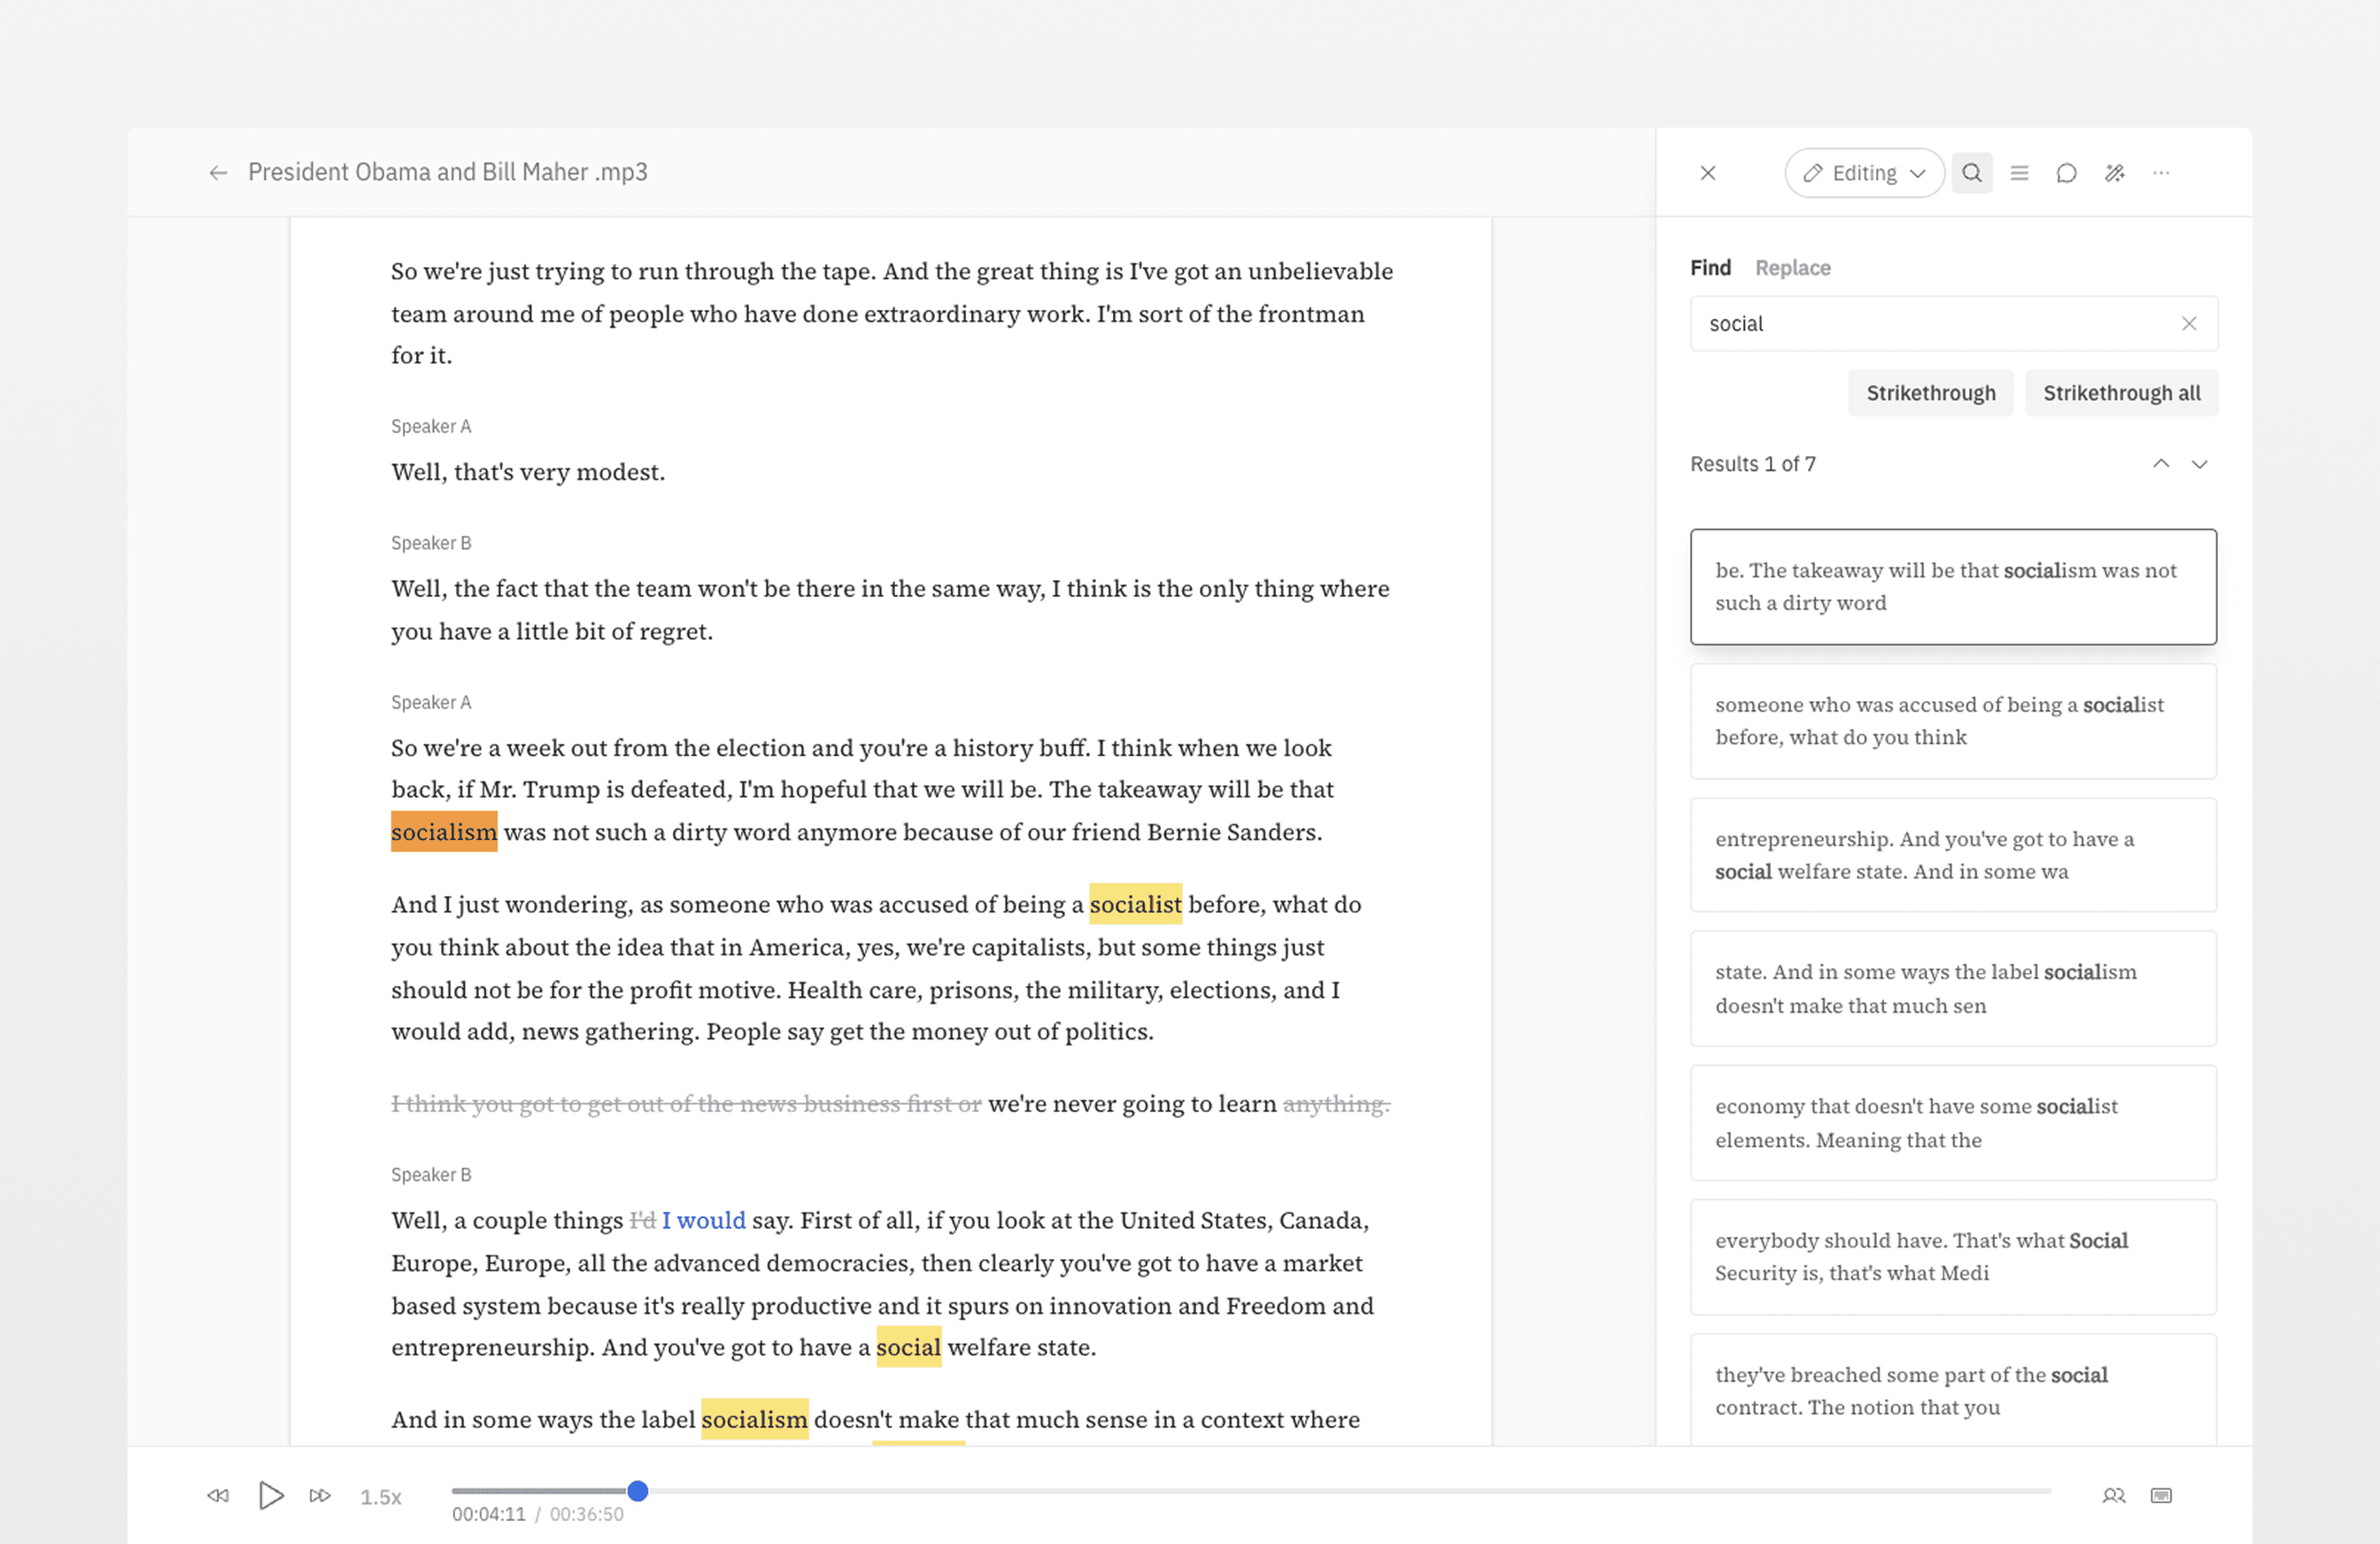
Task: Fast forward with the skip-forward icon
Action: [320, 1495]
